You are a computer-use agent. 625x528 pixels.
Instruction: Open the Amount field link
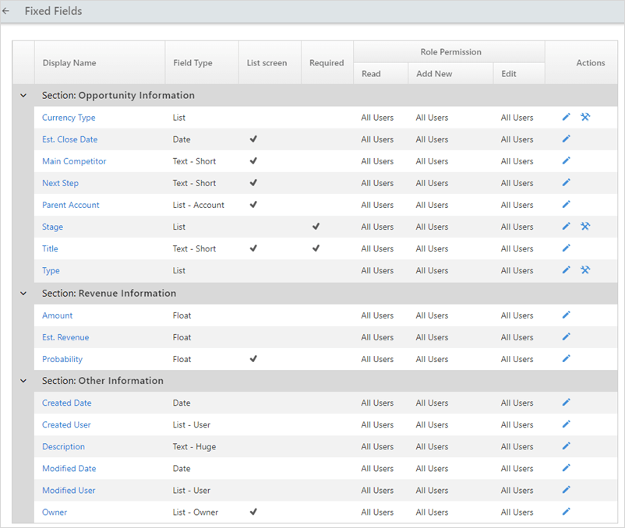[x=58, y=315]
